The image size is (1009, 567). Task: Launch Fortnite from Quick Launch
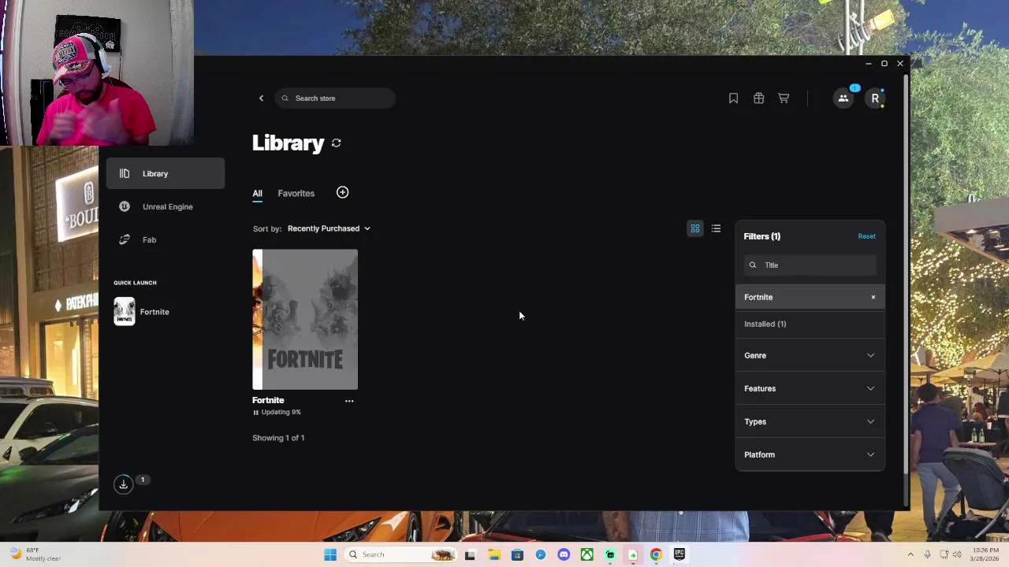click(x=142, y=312)
